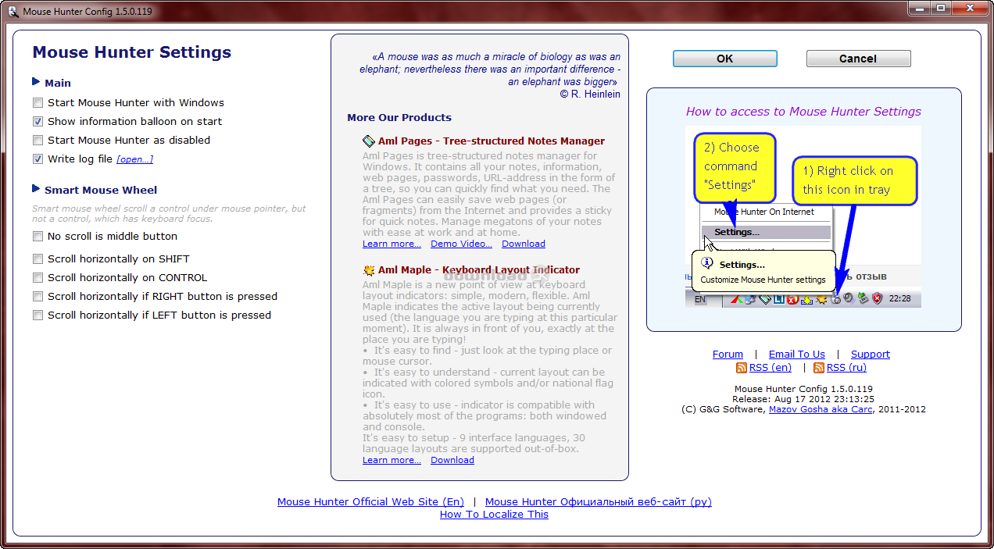Open the RSS (en) link
994x549 pixels.
click(771, 368)
